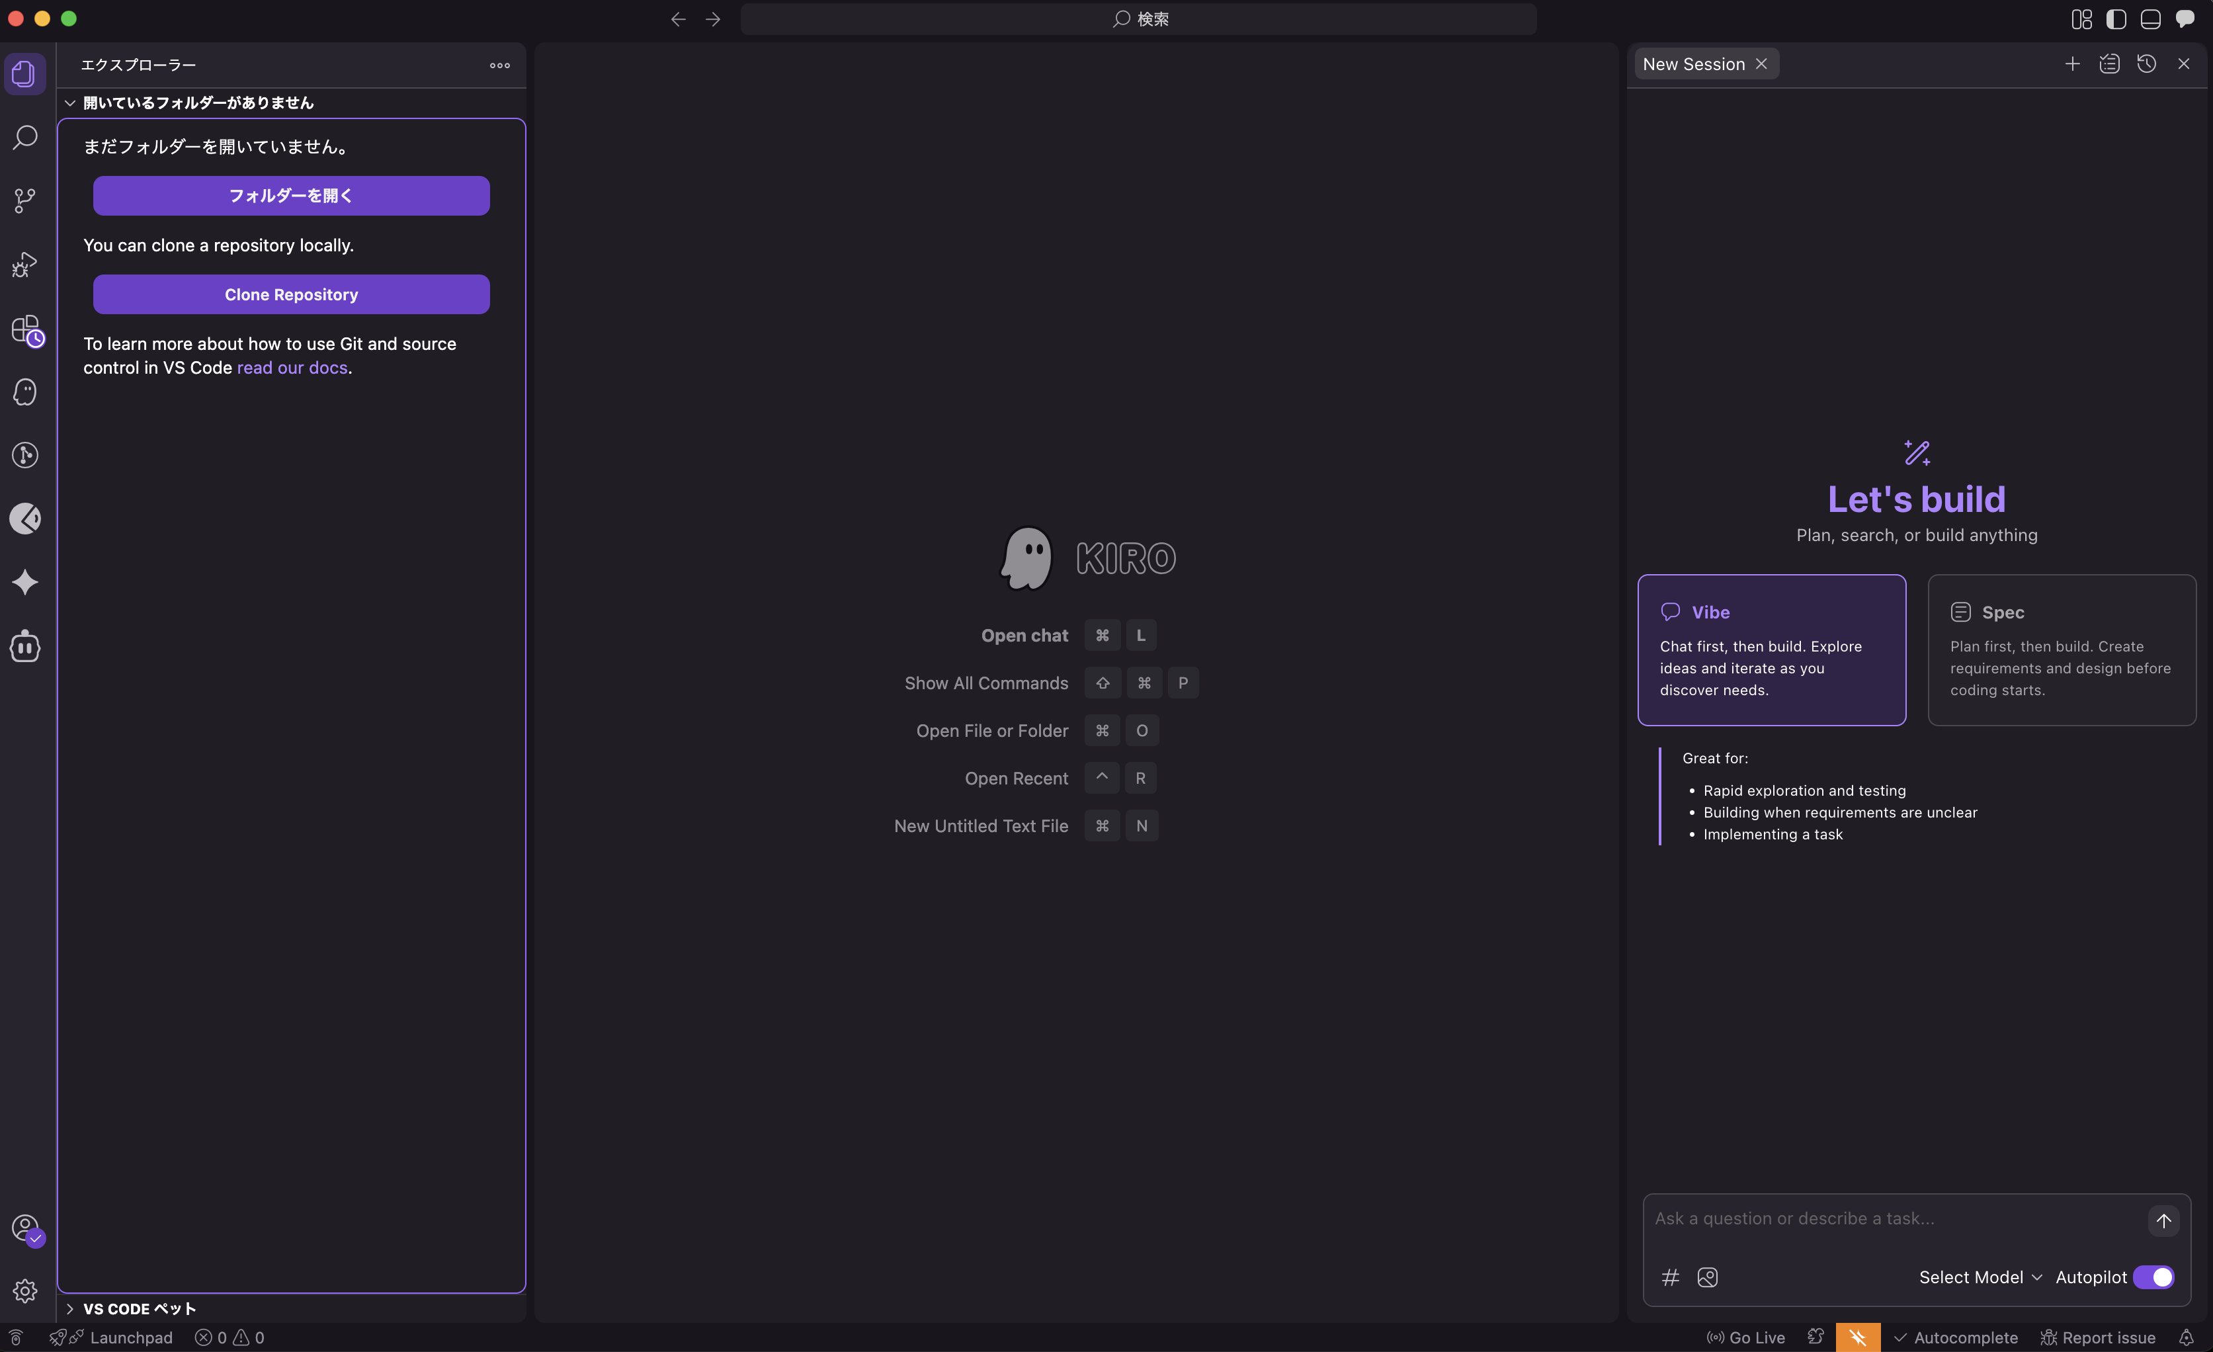This screenshot has width=2213, height=1352.
Task: Click the フォルダーを開く button
Action: tap(291, 196)
